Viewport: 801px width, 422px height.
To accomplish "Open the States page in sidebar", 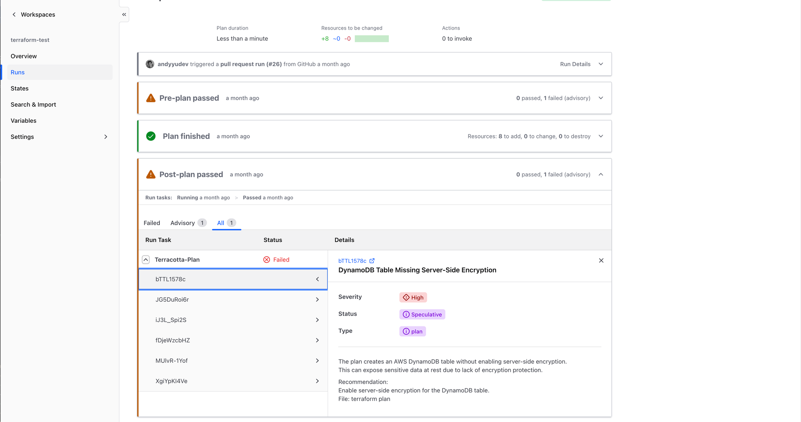I will (20, 88).
